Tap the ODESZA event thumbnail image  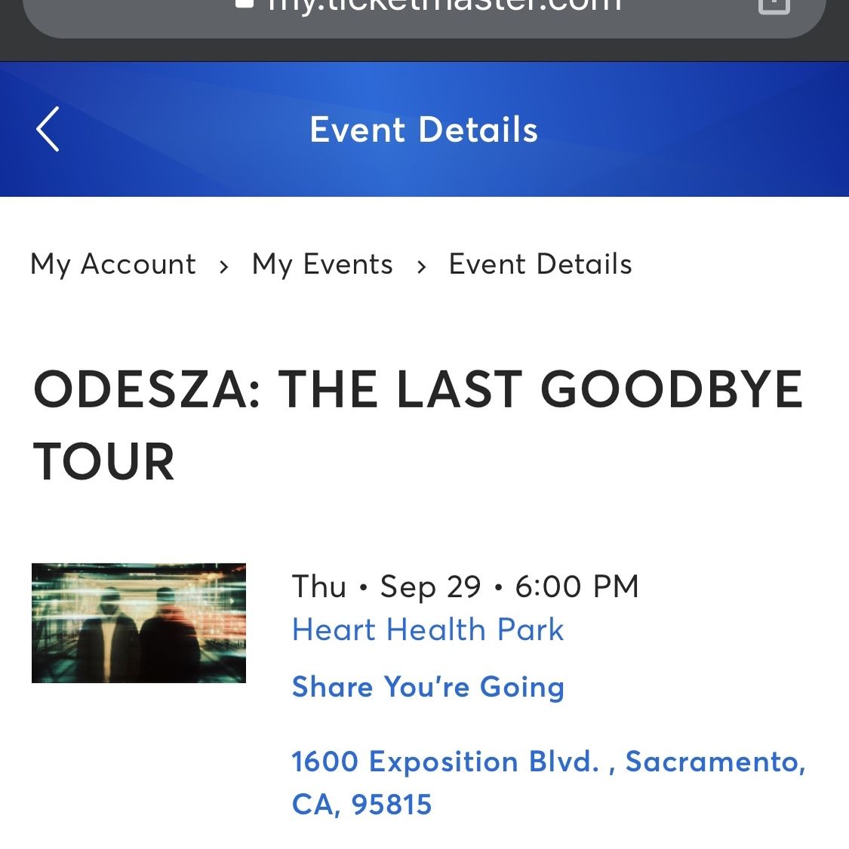pyautogui.click(x=139, y=623)
